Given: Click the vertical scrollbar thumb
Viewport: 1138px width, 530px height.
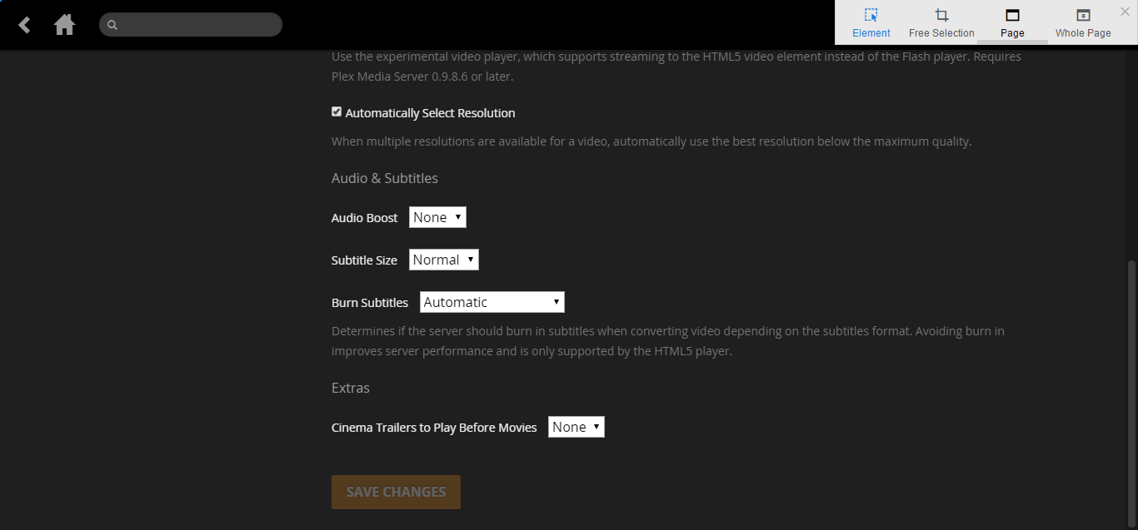Looking at the screenshot, I should click(1131, 391).
